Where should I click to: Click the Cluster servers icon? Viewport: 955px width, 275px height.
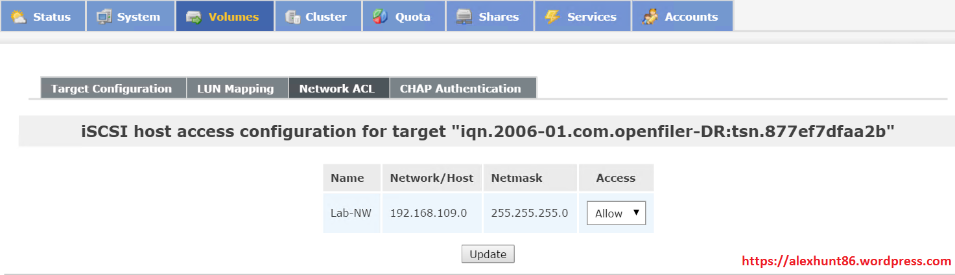coord(293,17)
